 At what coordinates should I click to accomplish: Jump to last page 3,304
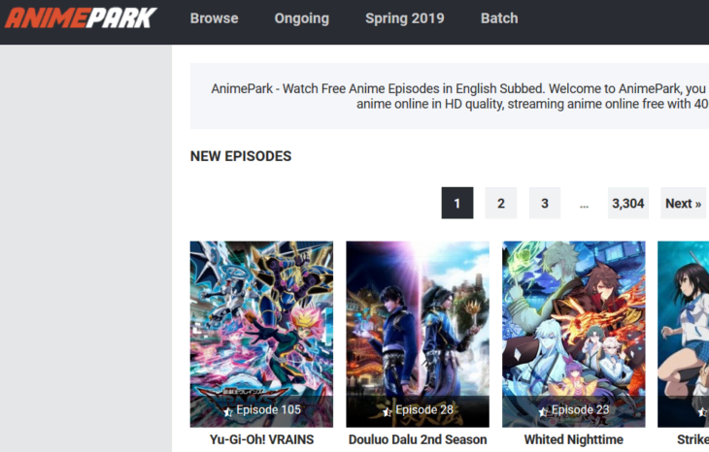(628, 203)
